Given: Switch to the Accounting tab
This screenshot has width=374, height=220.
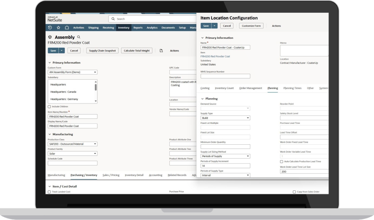Looking at the screenshot, I should click(x=155, y=175).
